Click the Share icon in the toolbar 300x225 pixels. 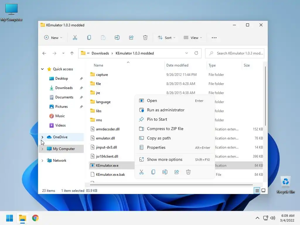point(131,38)
